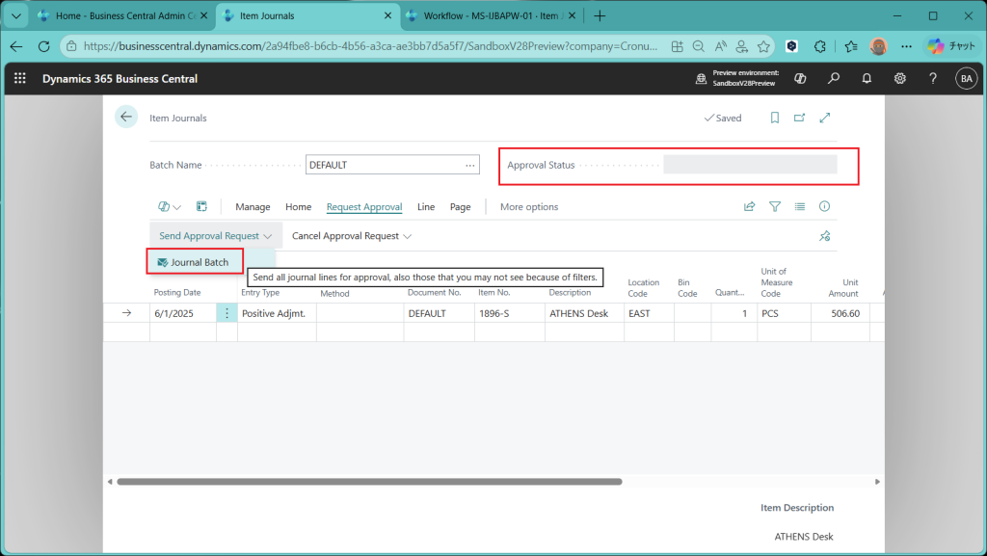The image size is (987, 556).
Task: Open the Line menu in the action bar
Action: point(426,206)
